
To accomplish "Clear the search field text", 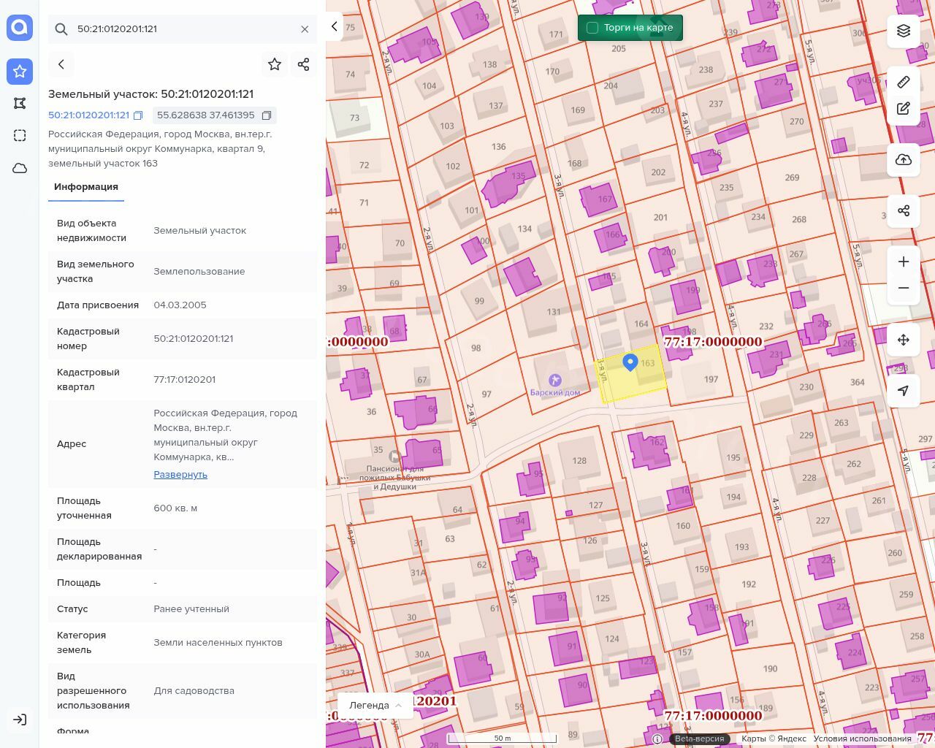I will [305, 29].
